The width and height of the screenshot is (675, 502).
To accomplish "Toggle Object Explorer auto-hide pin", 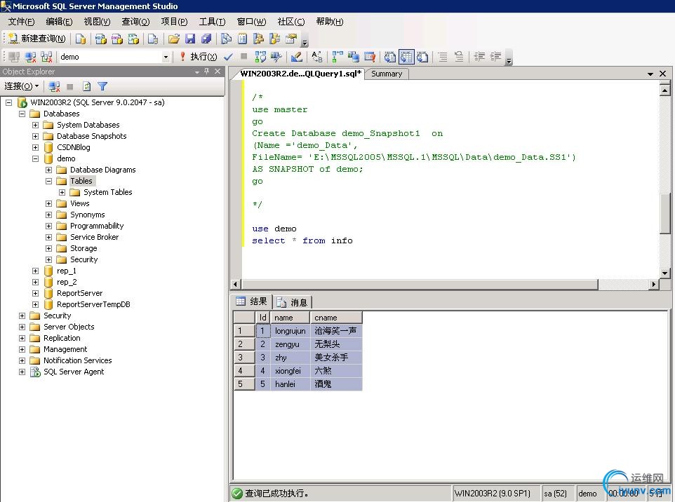I will tap(206, 72).
